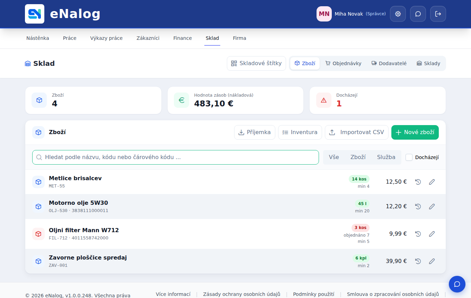Open Zásady ochrany osobních údajů link
Viewport: 471px width, 298px height.
click(x=242, y=294)
